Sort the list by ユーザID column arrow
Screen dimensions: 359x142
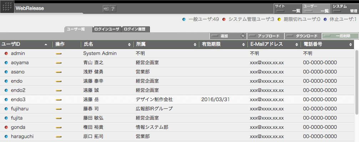[46, 45]
